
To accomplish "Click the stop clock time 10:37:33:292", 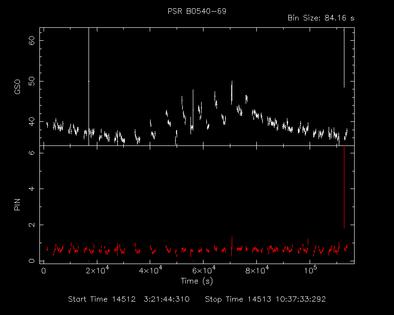I will (300, 299).
